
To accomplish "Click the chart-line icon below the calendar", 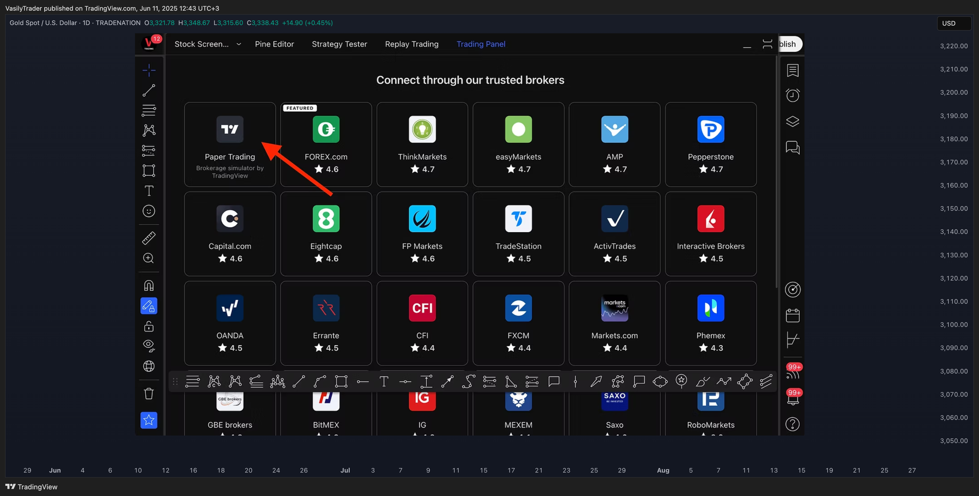I will pyautogui.click(x=792, y=340).
